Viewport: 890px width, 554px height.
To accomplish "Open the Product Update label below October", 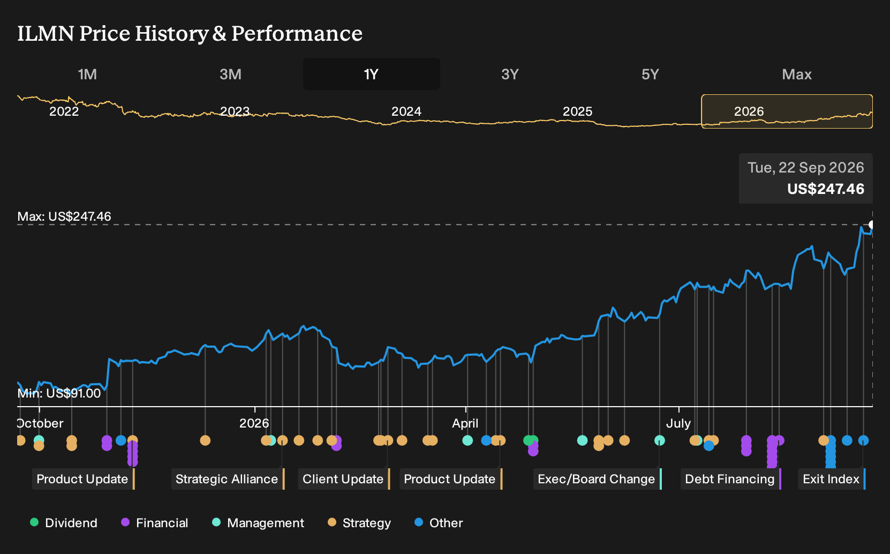I will click(83, 479).
